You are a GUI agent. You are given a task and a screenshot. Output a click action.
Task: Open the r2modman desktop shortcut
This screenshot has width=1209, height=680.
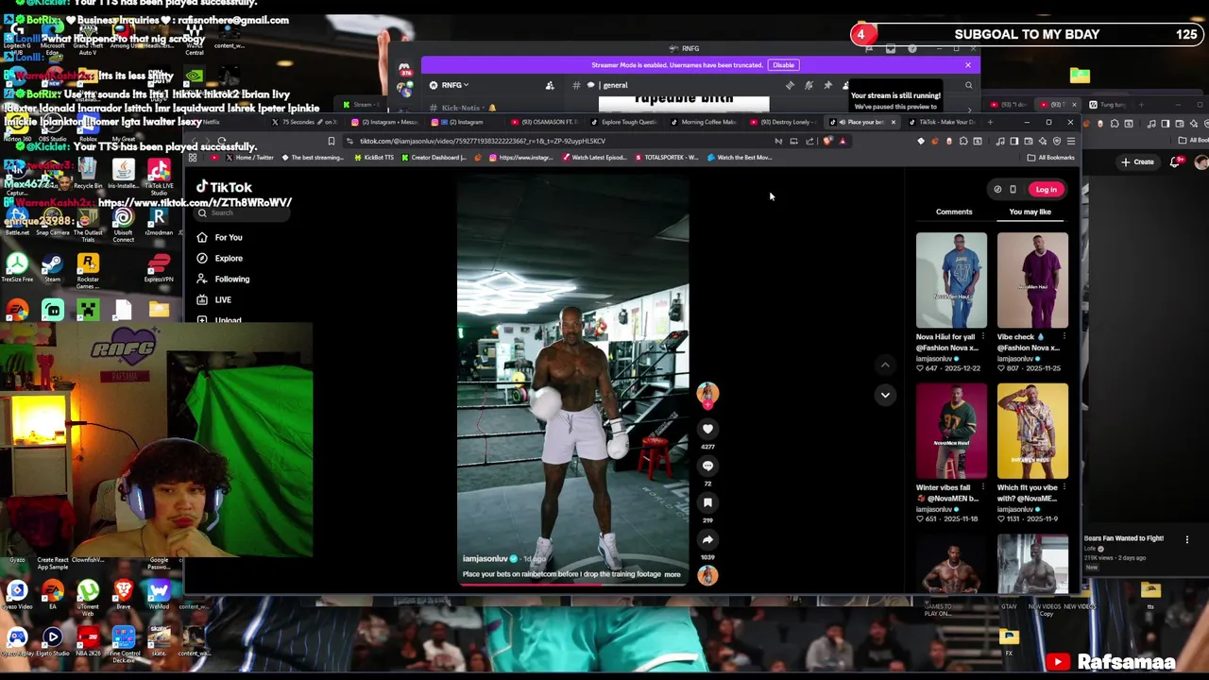(159, 222)
